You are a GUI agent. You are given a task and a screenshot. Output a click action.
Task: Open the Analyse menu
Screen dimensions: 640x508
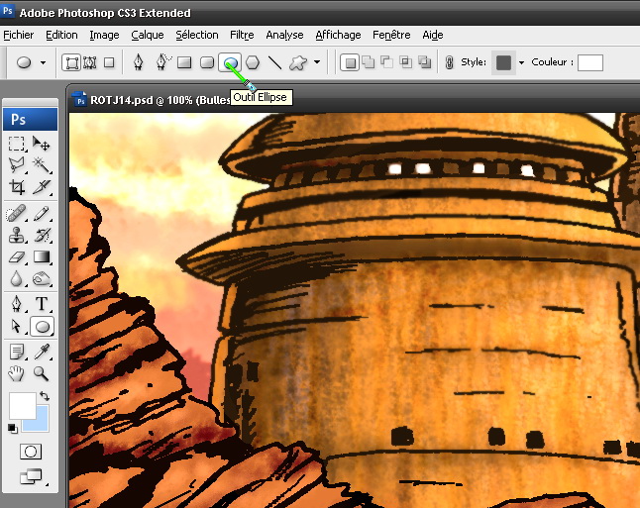pyautogui.click(x=284, y=35)
